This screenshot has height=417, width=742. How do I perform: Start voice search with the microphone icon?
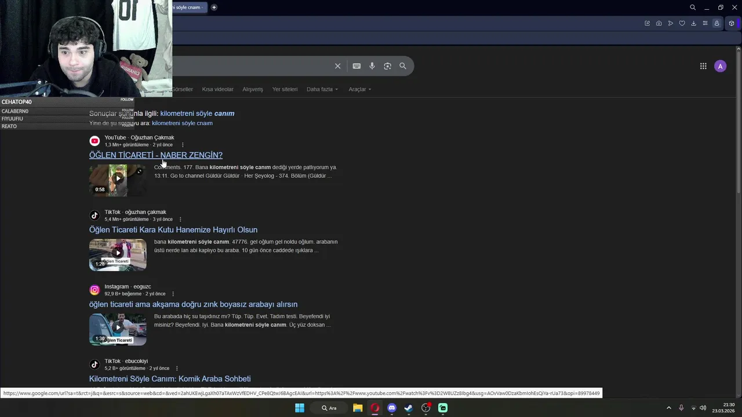[372, 66]
